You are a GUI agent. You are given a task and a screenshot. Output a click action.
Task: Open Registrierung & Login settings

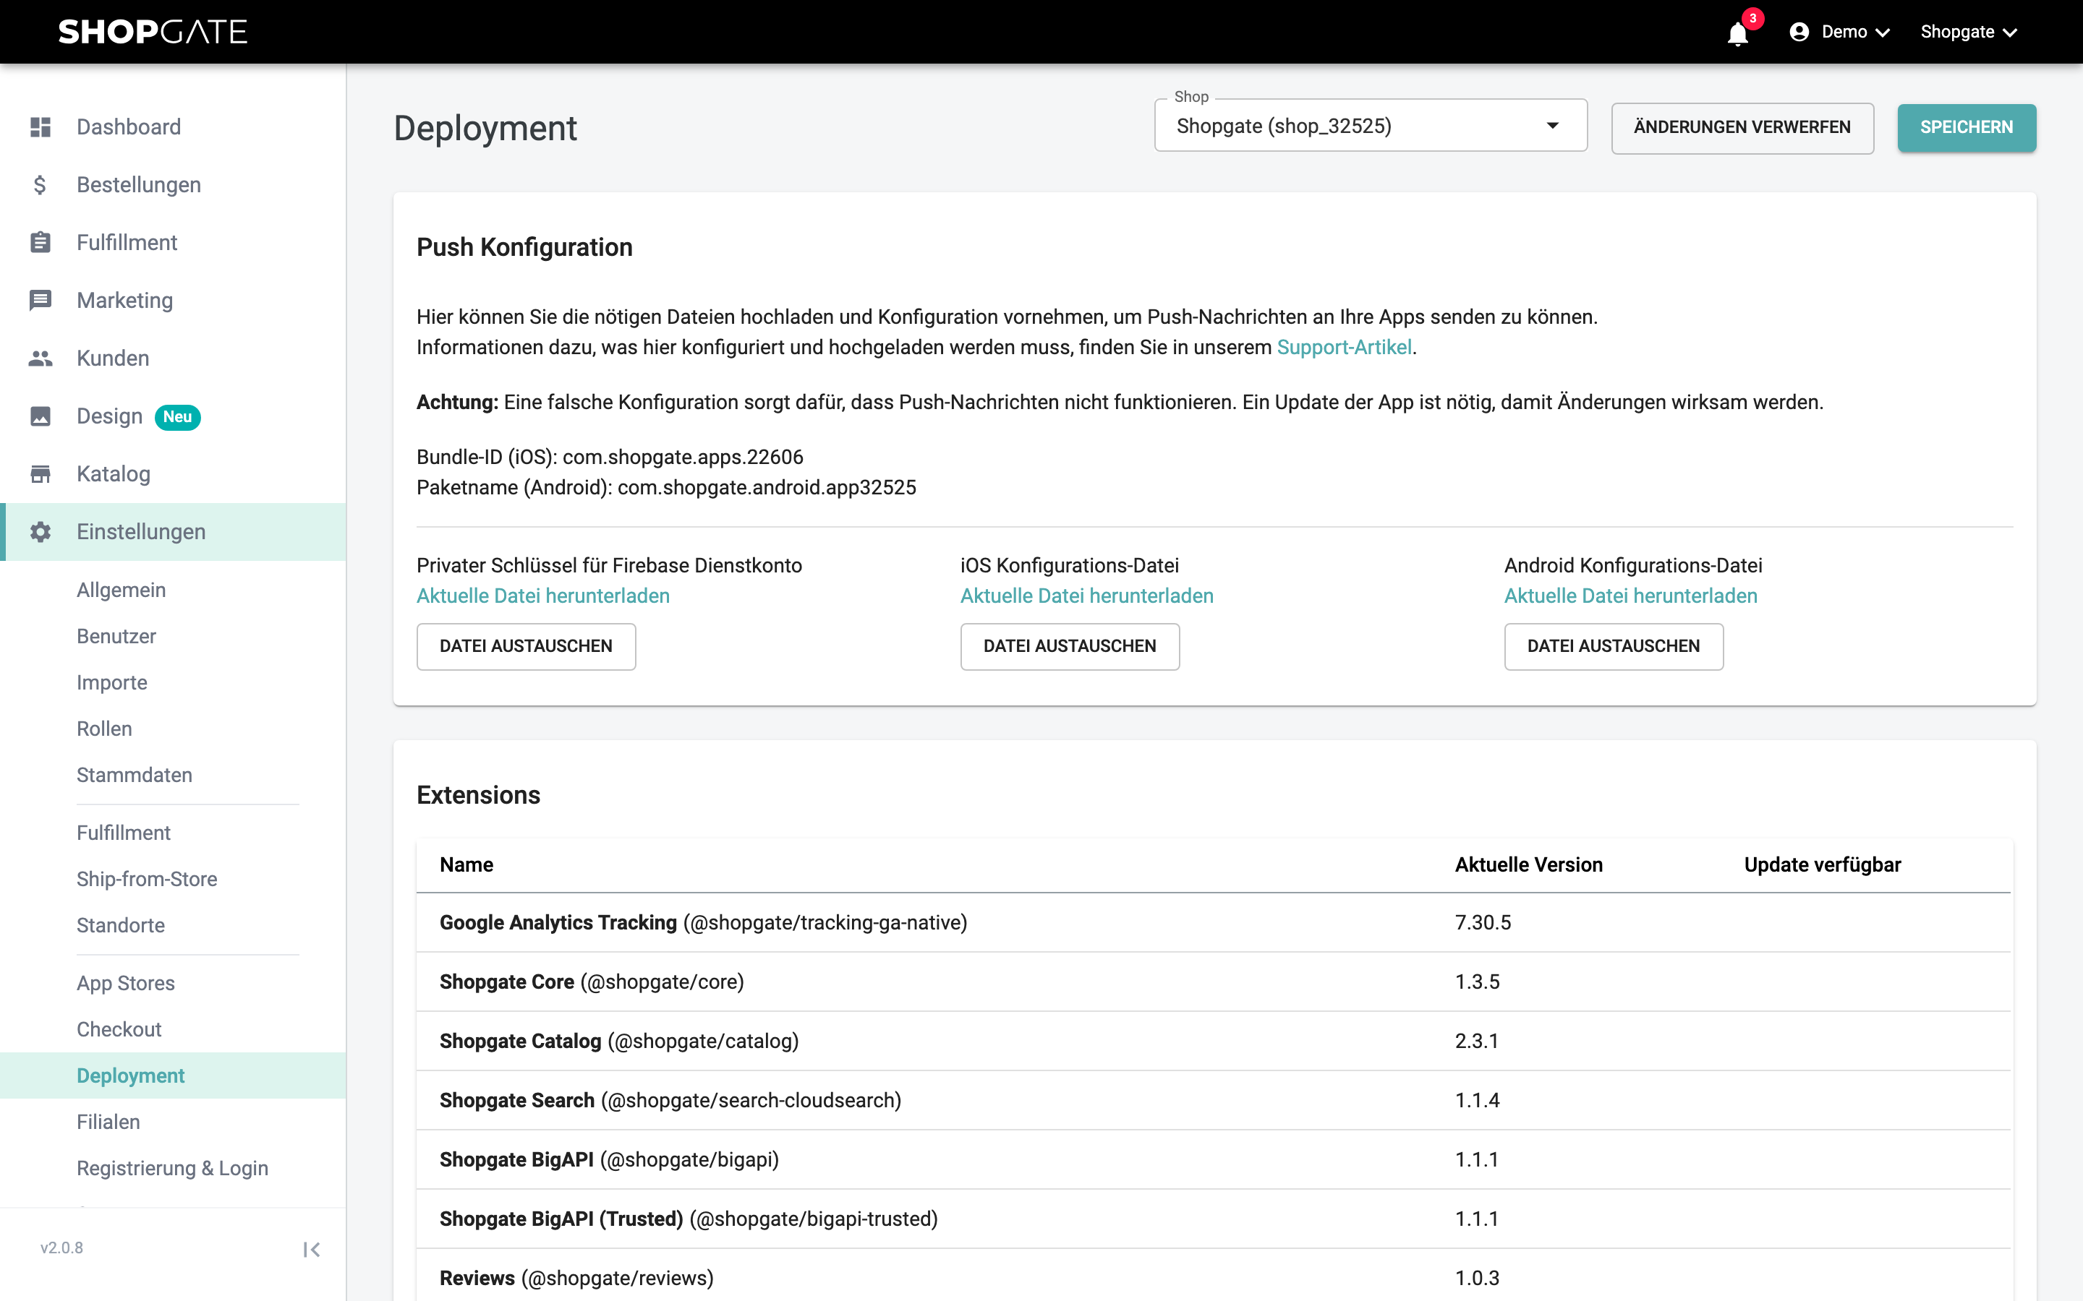[172, 1169]
